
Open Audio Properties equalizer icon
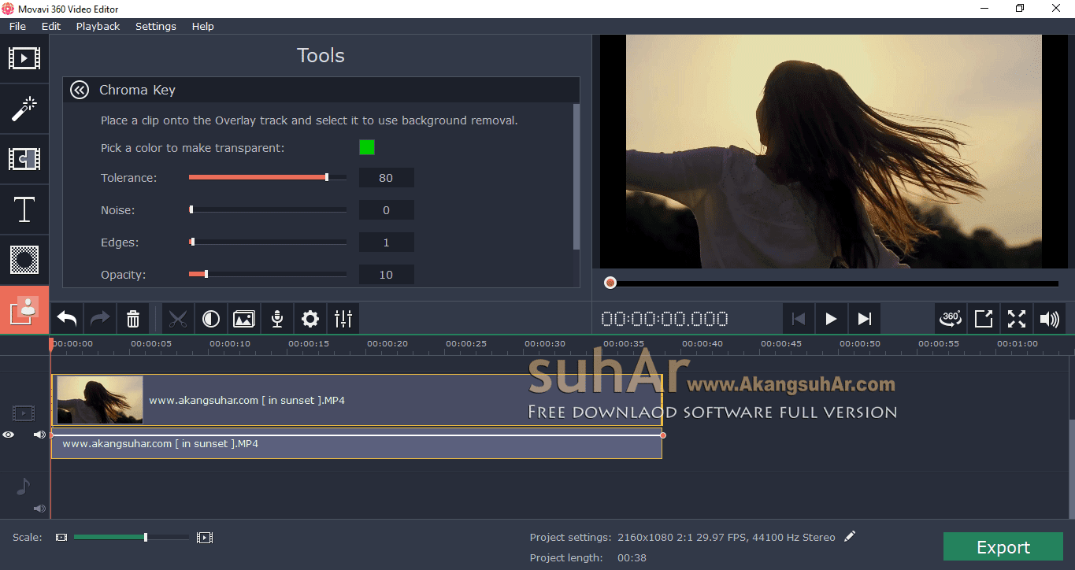pyautogui.click(x=343, y=319)
